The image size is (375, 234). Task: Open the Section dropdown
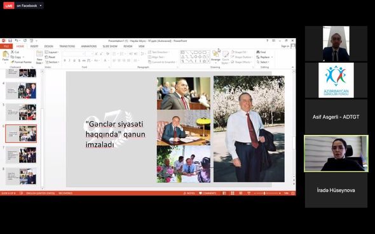click(x=52, y=62)
